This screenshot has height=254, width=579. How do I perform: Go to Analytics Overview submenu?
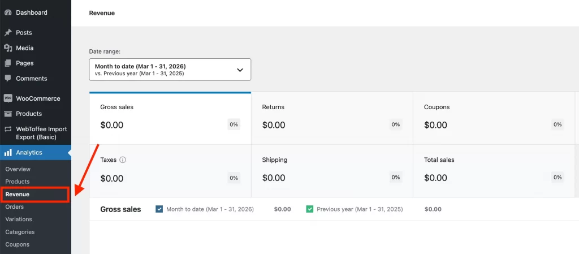pos(18,169)
